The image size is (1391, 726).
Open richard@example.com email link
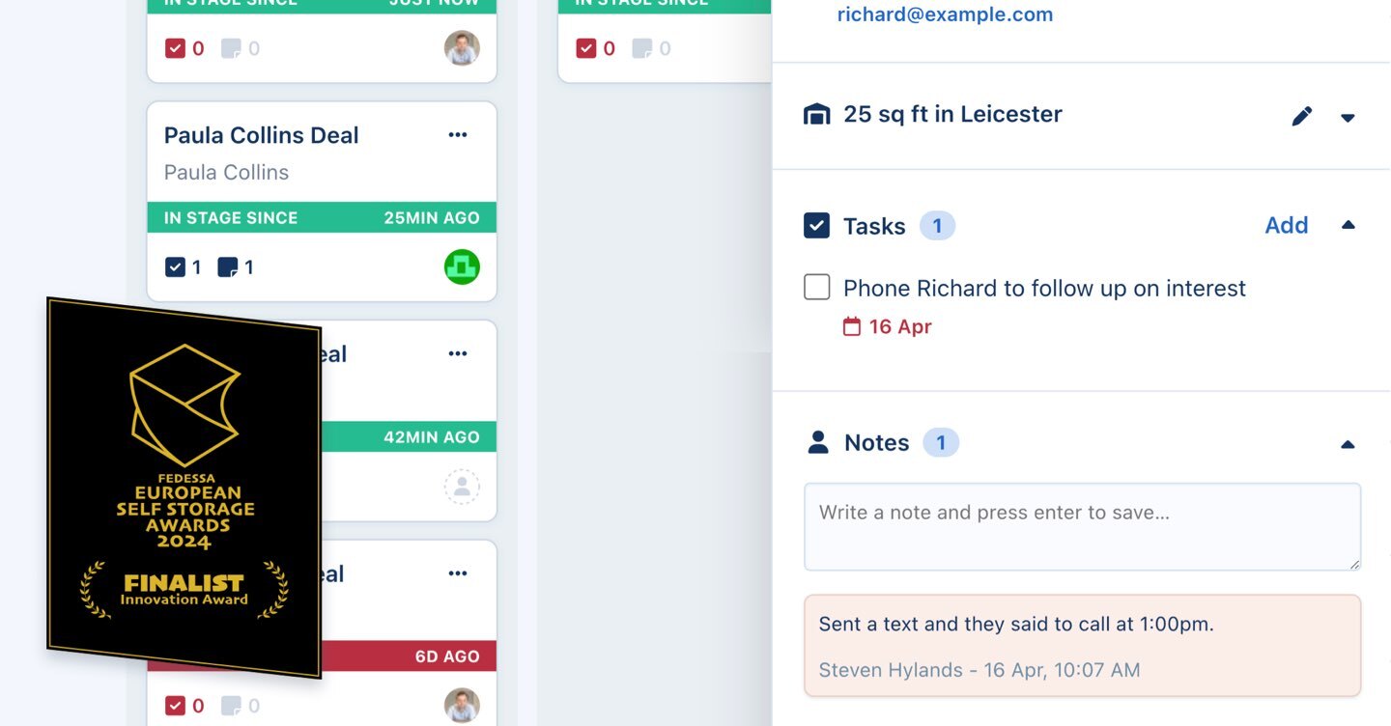(x=945, y=14)
